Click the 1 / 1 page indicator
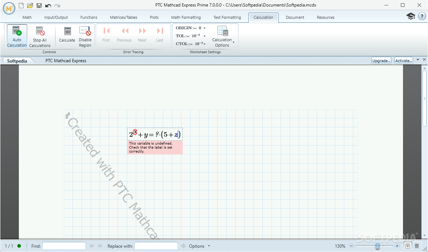 [x=9, y=246]
